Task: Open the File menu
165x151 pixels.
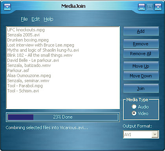Action: (x=24, y=19)
